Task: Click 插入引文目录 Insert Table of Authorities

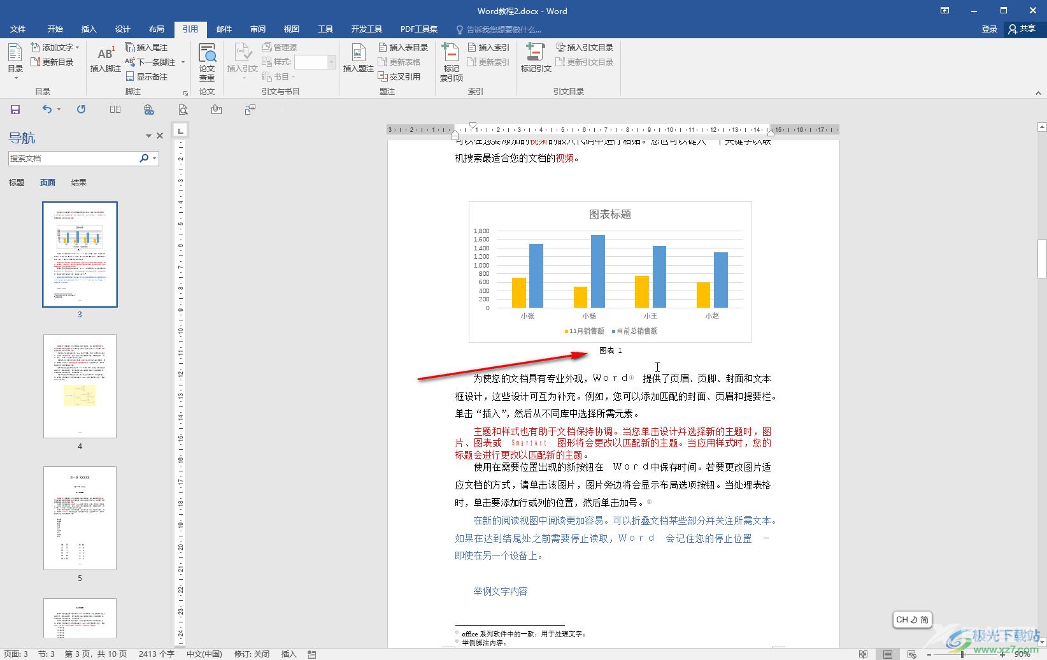Action: [585, 47]
